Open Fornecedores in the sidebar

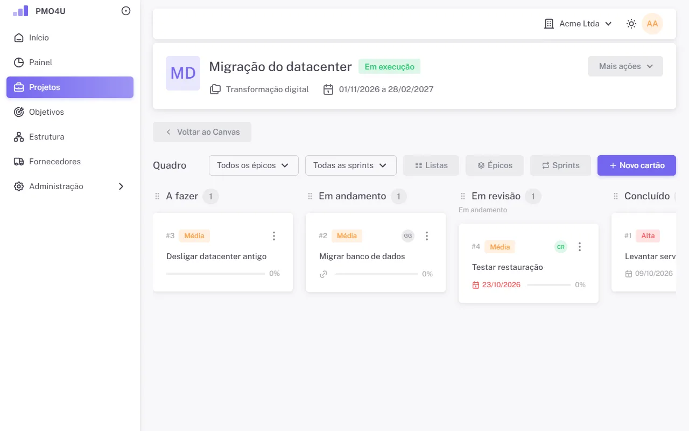tap(70, 162)
